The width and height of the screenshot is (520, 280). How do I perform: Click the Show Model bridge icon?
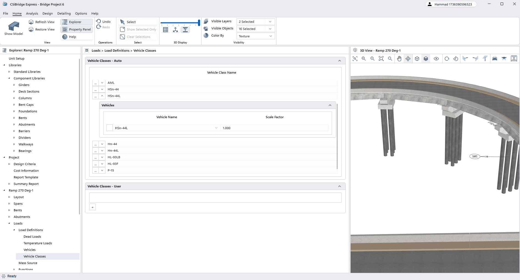(14, 27)
